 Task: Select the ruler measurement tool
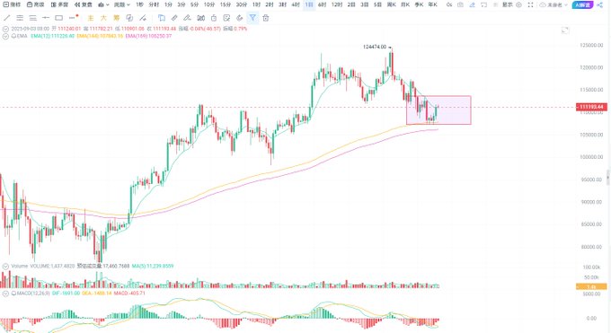pos(174,18)
